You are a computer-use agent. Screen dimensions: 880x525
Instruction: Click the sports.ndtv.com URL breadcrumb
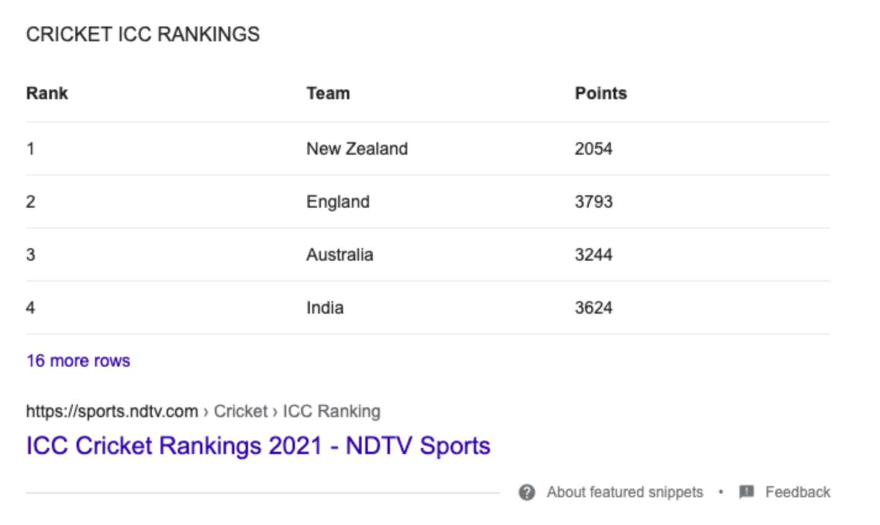[112, 412]
